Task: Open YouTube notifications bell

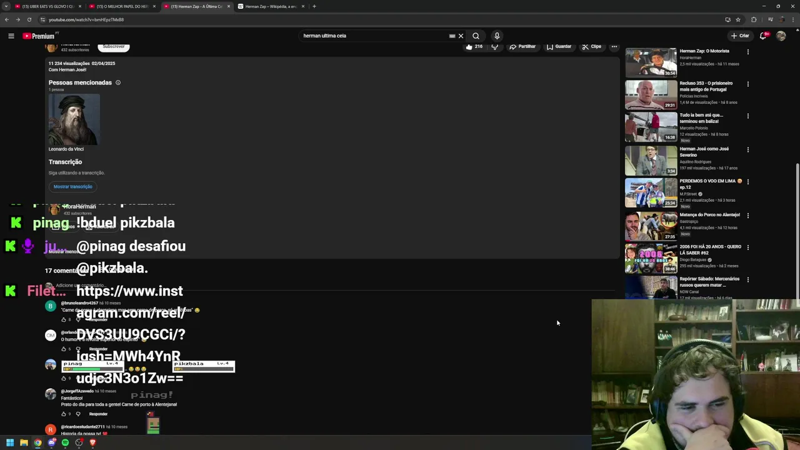Action: [763, 36]
